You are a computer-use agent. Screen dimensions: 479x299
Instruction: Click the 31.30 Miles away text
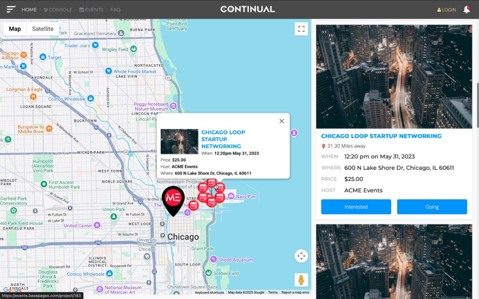click(x=346, y=146)
